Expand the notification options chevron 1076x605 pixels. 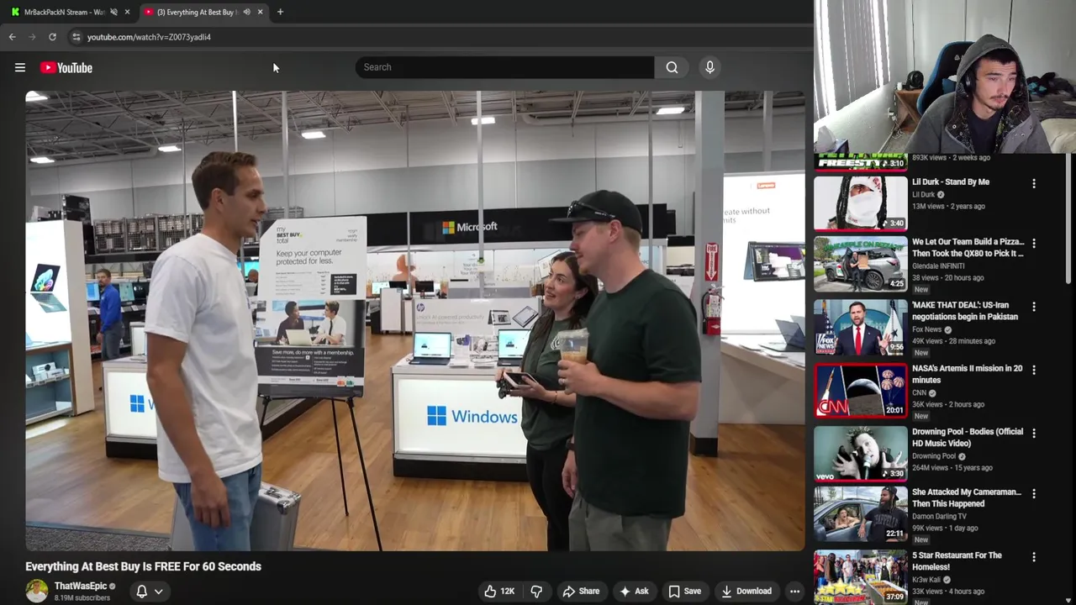(x=158, y=592)
